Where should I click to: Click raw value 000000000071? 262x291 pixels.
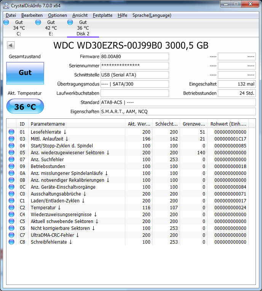(x=230, y=194)
